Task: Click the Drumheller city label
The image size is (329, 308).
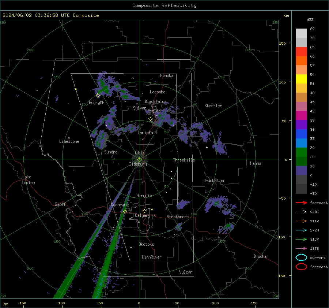Action: tap(214, 181)
